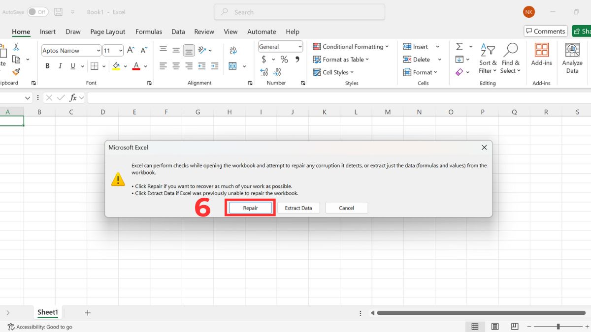The image size is (591, 332).
Task: Click the Fill down-arrow icon
Action: [459, 60]
